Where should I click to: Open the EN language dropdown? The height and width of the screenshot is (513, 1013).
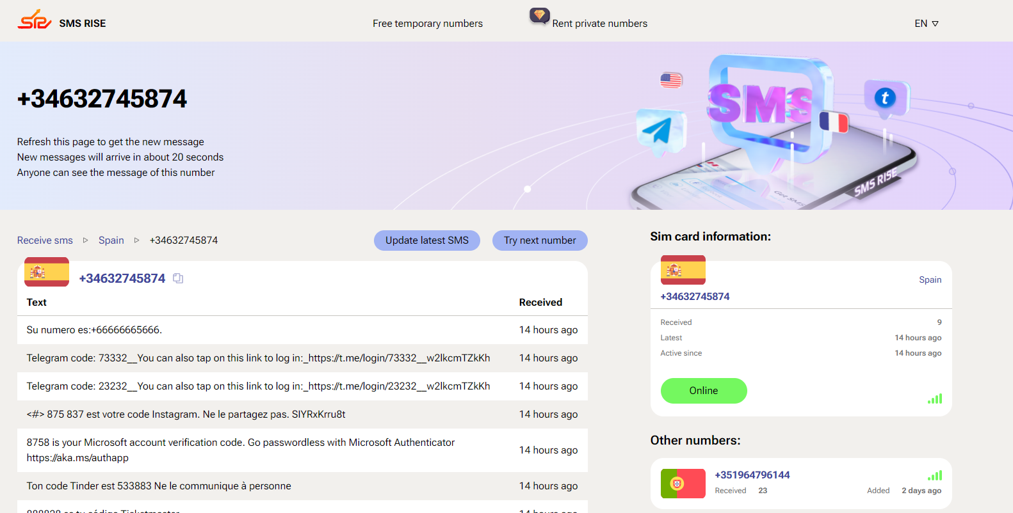pos(927,24)
